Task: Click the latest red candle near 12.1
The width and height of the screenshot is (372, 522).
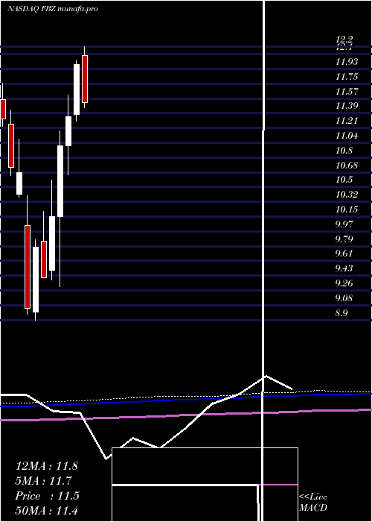Action: coord(85,78)
